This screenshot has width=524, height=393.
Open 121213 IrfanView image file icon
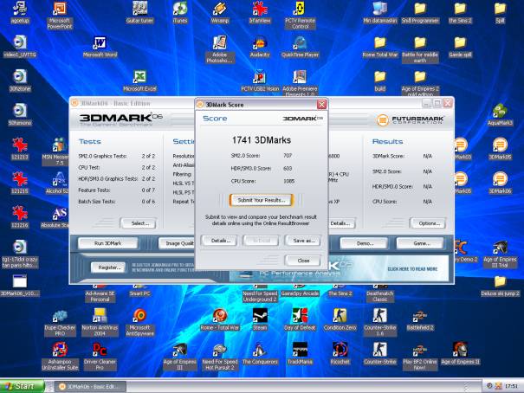click(20, 149)
